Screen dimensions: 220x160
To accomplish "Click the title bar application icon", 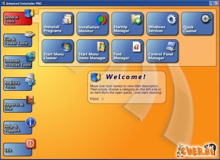I will pyautogui.click(x=3, y=4).
